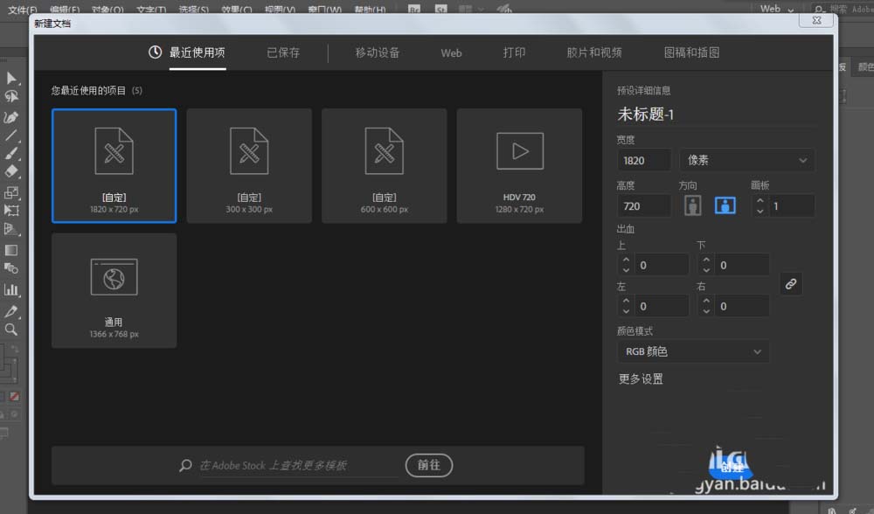This screenshot has height=514, width=874.
Task: Click the width input field showing 1820
Action: point(644,161)
